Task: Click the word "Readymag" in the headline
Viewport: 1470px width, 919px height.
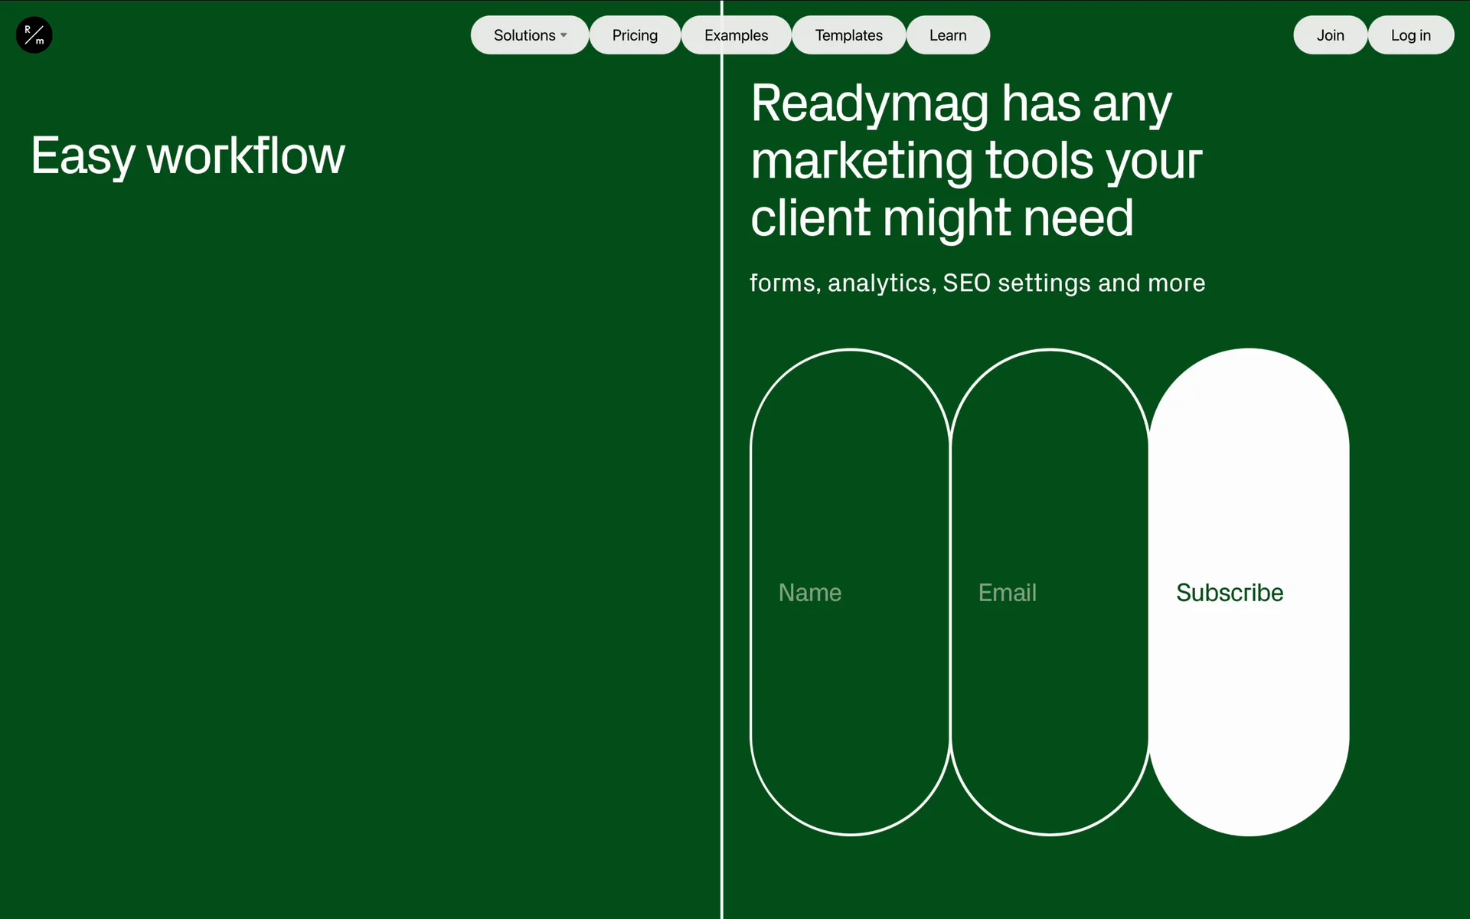Action: [x=870, y=103]
